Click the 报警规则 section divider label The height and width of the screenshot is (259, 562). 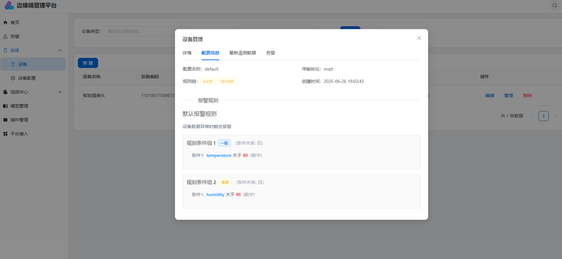coord(208,100)
